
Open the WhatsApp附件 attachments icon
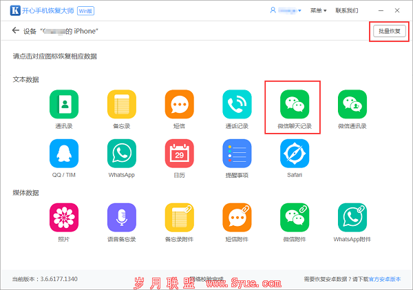click(x=352, y=218)
